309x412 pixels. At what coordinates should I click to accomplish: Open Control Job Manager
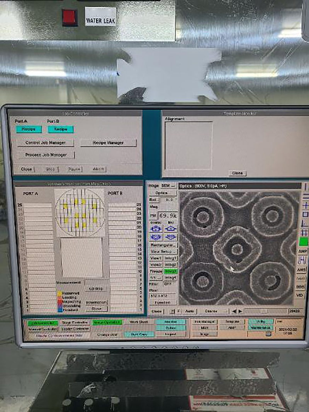(46, 143)
